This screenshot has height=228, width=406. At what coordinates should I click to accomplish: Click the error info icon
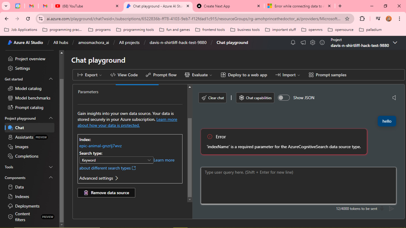click(x=210, y=137)
